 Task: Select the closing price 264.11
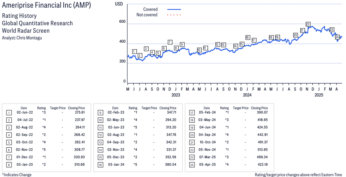point(80,127)
